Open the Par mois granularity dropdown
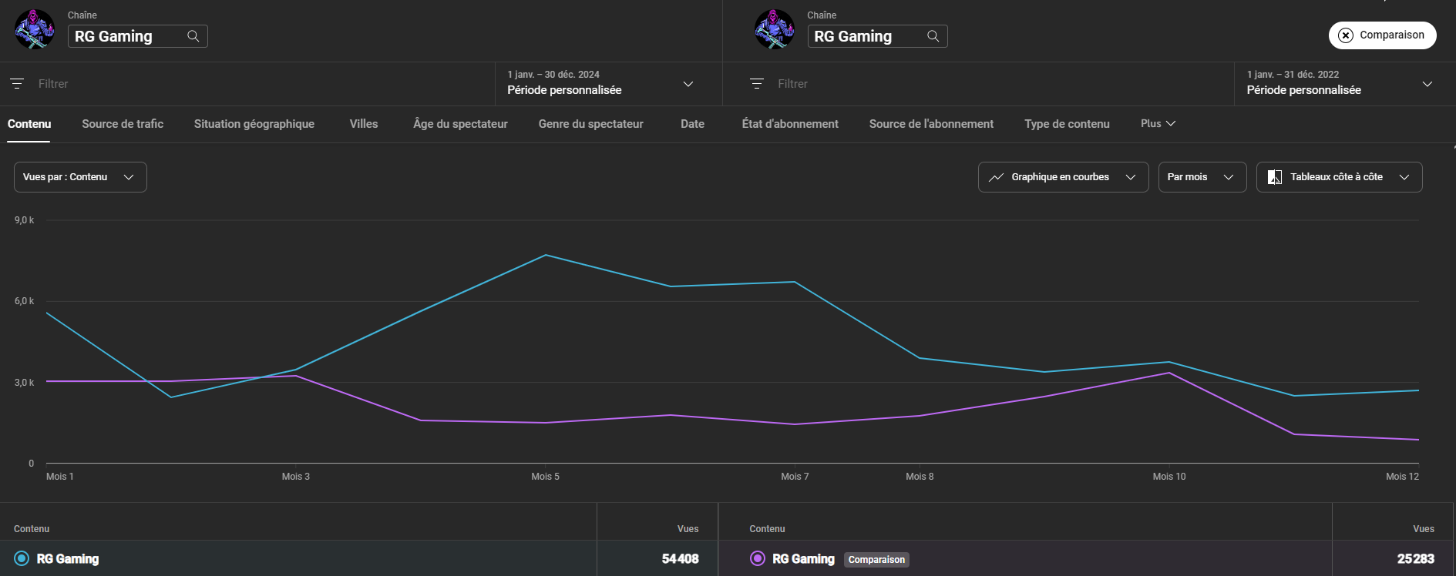The height and width of the screenshot is (576, 1456). point(1202,177)
